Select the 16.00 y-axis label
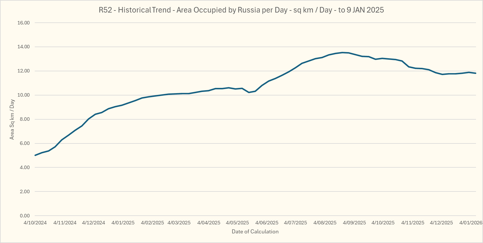This screenshot has width=483, height=243. (x=24, y=23)
